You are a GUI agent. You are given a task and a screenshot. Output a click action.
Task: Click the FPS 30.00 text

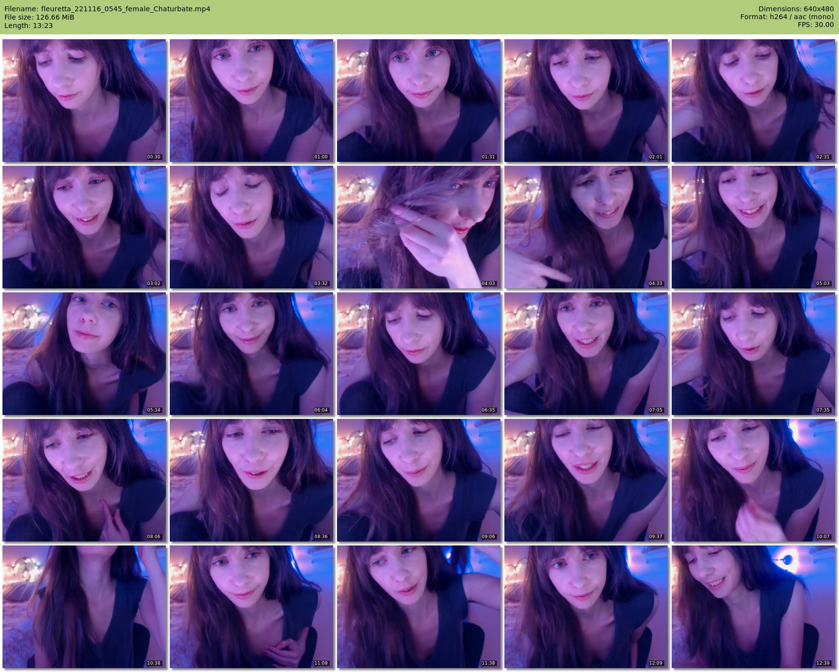(x=815, y=25)
